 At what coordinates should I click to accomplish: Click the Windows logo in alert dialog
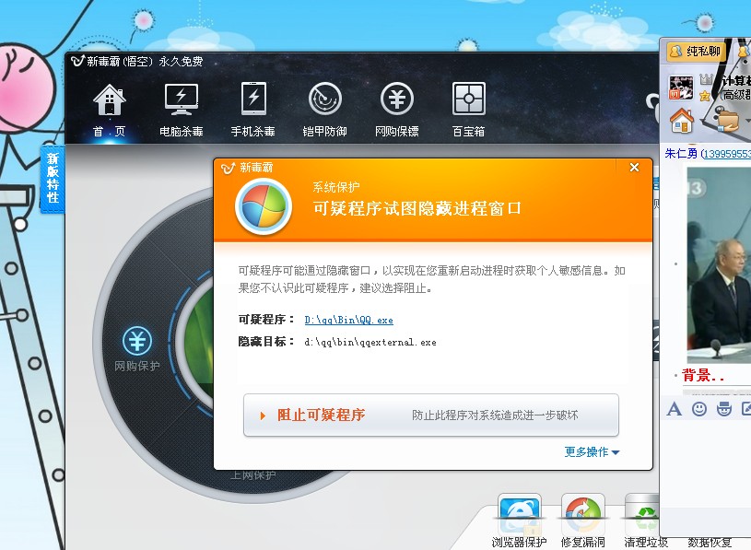coord(264,206)
